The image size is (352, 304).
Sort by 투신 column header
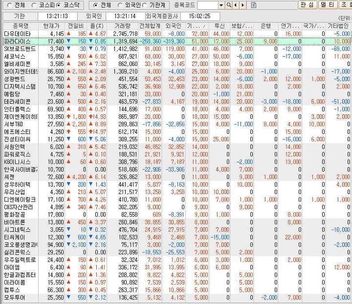tap(220, 26)
